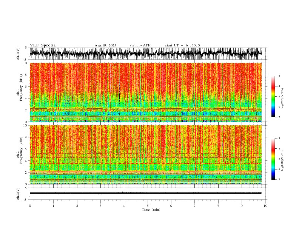Click time axis tick label "10"
The height and width of the screenshot is (231, 299).
click(265, 206)
